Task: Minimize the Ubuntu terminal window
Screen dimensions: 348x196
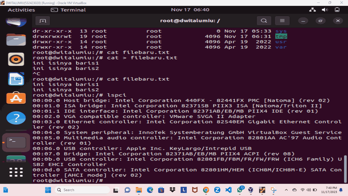Action: click(303, 21)
